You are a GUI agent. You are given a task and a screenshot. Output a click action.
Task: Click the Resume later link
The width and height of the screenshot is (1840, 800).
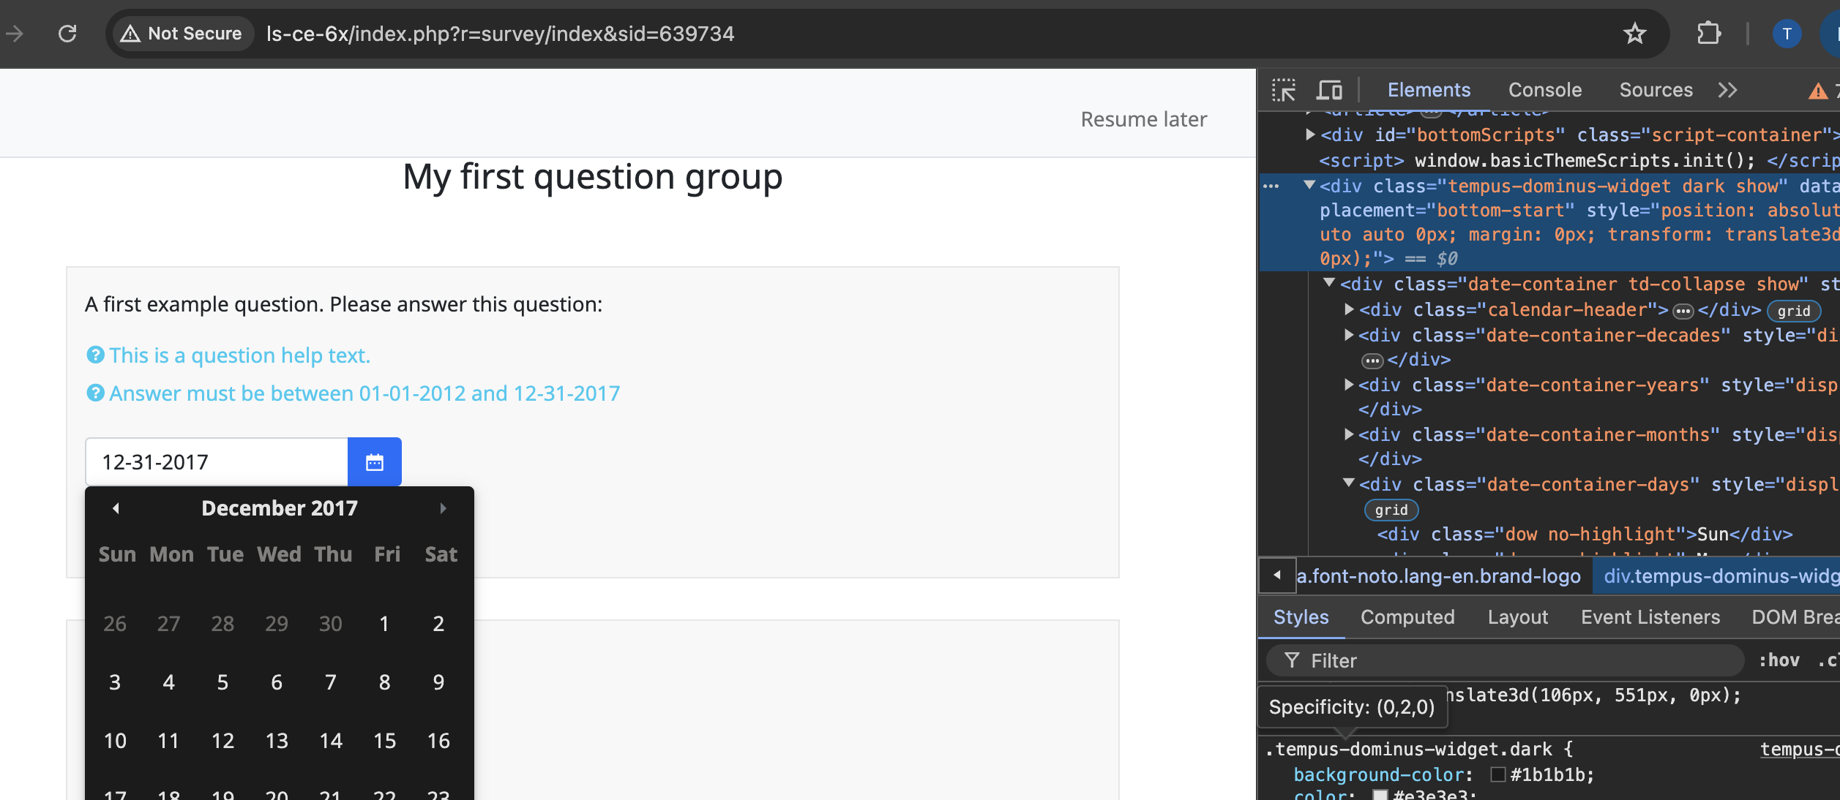[1143, 119]
